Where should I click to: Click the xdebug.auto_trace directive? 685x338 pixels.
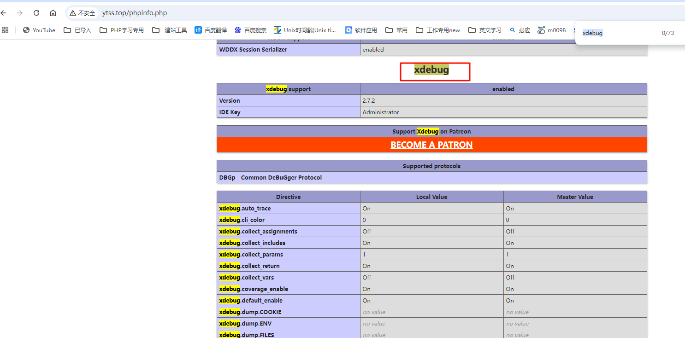(245, 208)
